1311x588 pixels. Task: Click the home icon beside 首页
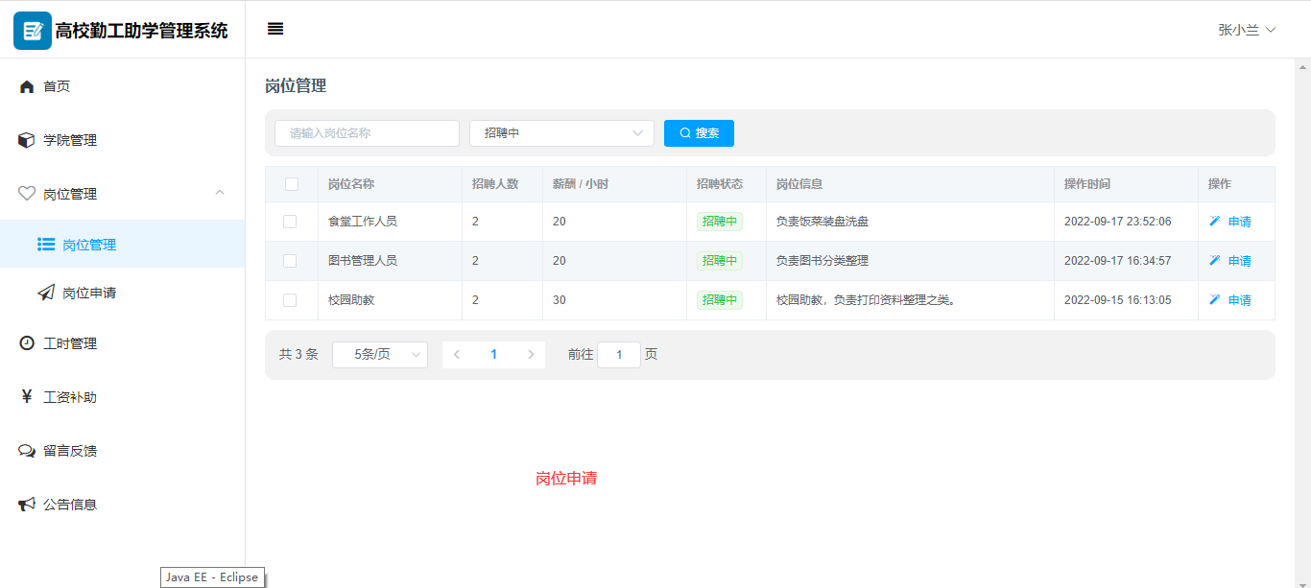pyautogui.click(x=27, y=86)
